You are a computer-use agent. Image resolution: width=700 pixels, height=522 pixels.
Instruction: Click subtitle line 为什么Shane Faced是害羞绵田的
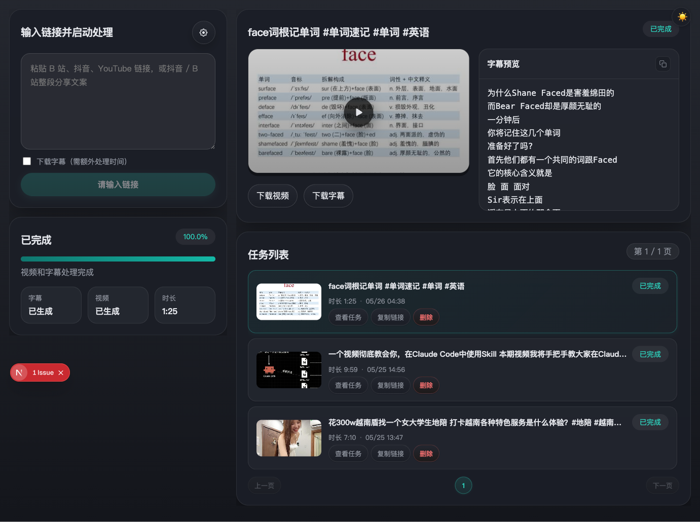coord(550,93)
